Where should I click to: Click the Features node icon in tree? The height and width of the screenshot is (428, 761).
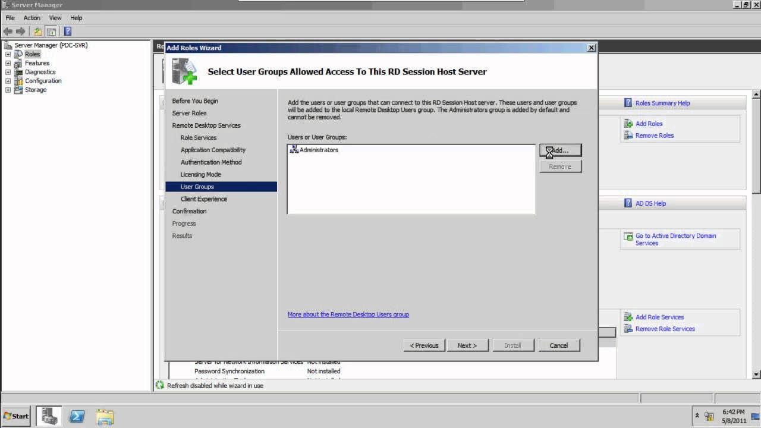click(18, 63)
